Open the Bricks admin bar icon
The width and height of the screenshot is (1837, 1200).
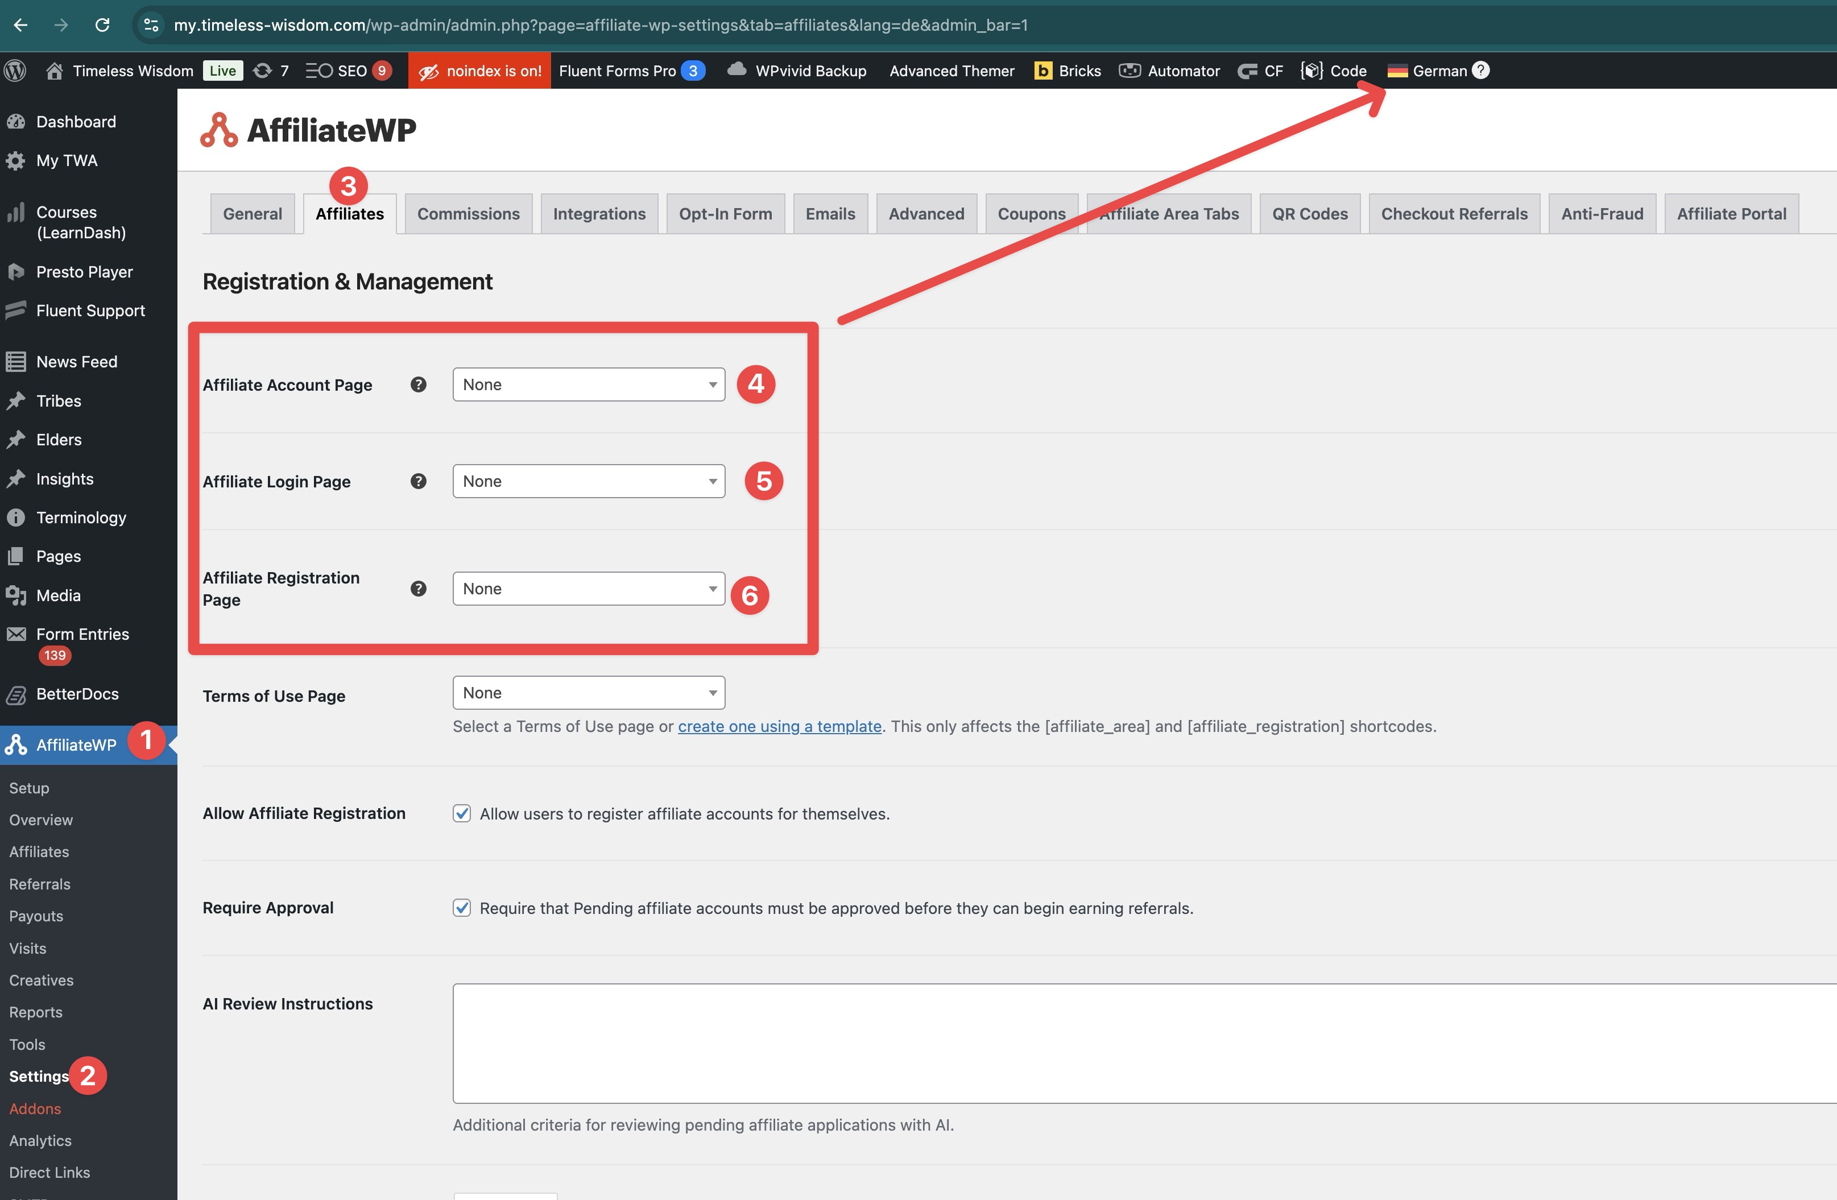pos(1043,70)
